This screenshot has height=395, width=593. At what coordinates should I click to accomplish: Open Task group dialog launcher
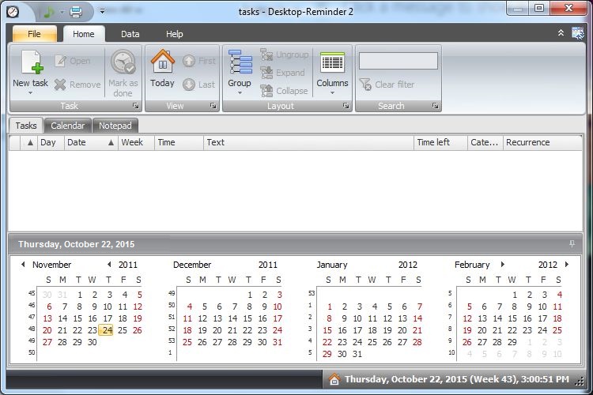[x=136, y=106]
